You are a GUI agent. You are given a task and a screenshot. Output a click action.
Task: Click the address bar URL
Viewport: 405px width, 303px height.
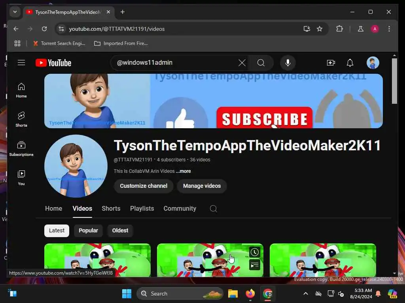coord(117,29)
